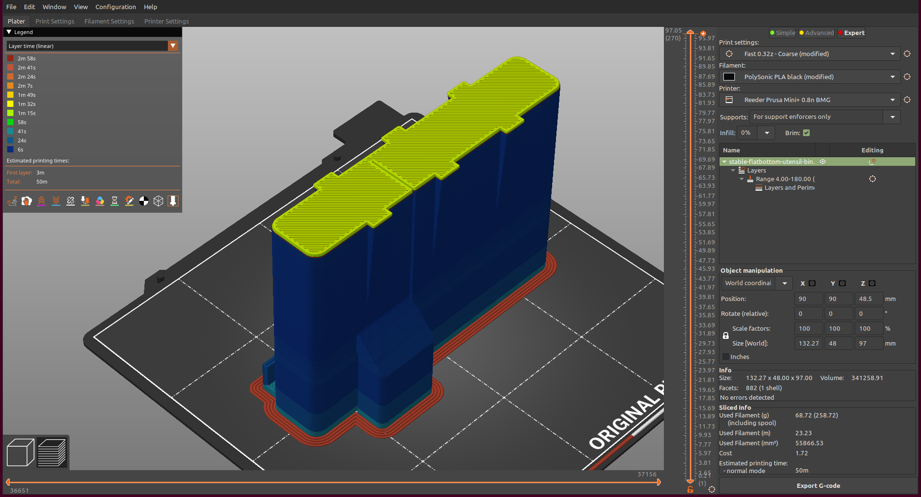921x497 pixels.
Task: Check the Inches option under Object manipulation
Action: 725,357
